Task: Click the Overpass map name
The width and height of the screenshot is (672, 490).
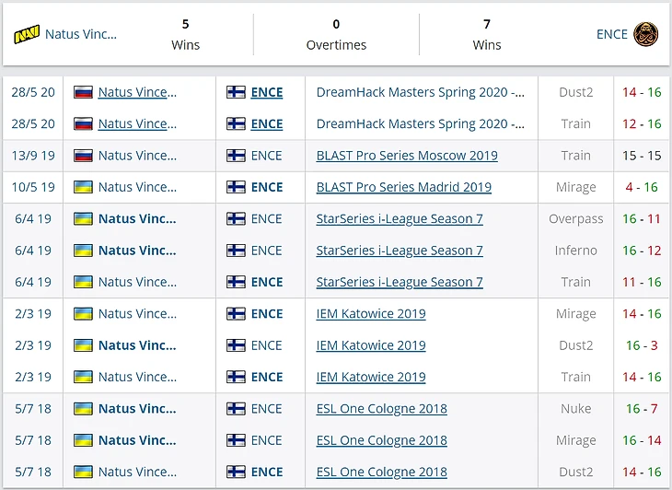Action: 575,218
